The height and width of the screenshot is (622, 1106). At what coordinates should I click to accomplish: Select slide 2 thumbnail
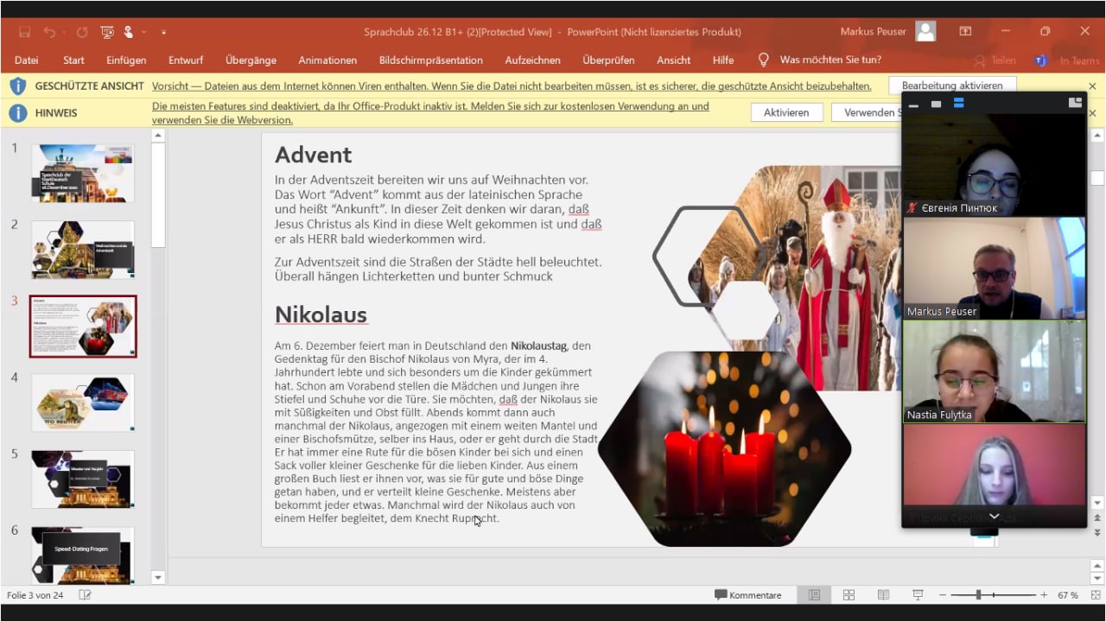83,250
